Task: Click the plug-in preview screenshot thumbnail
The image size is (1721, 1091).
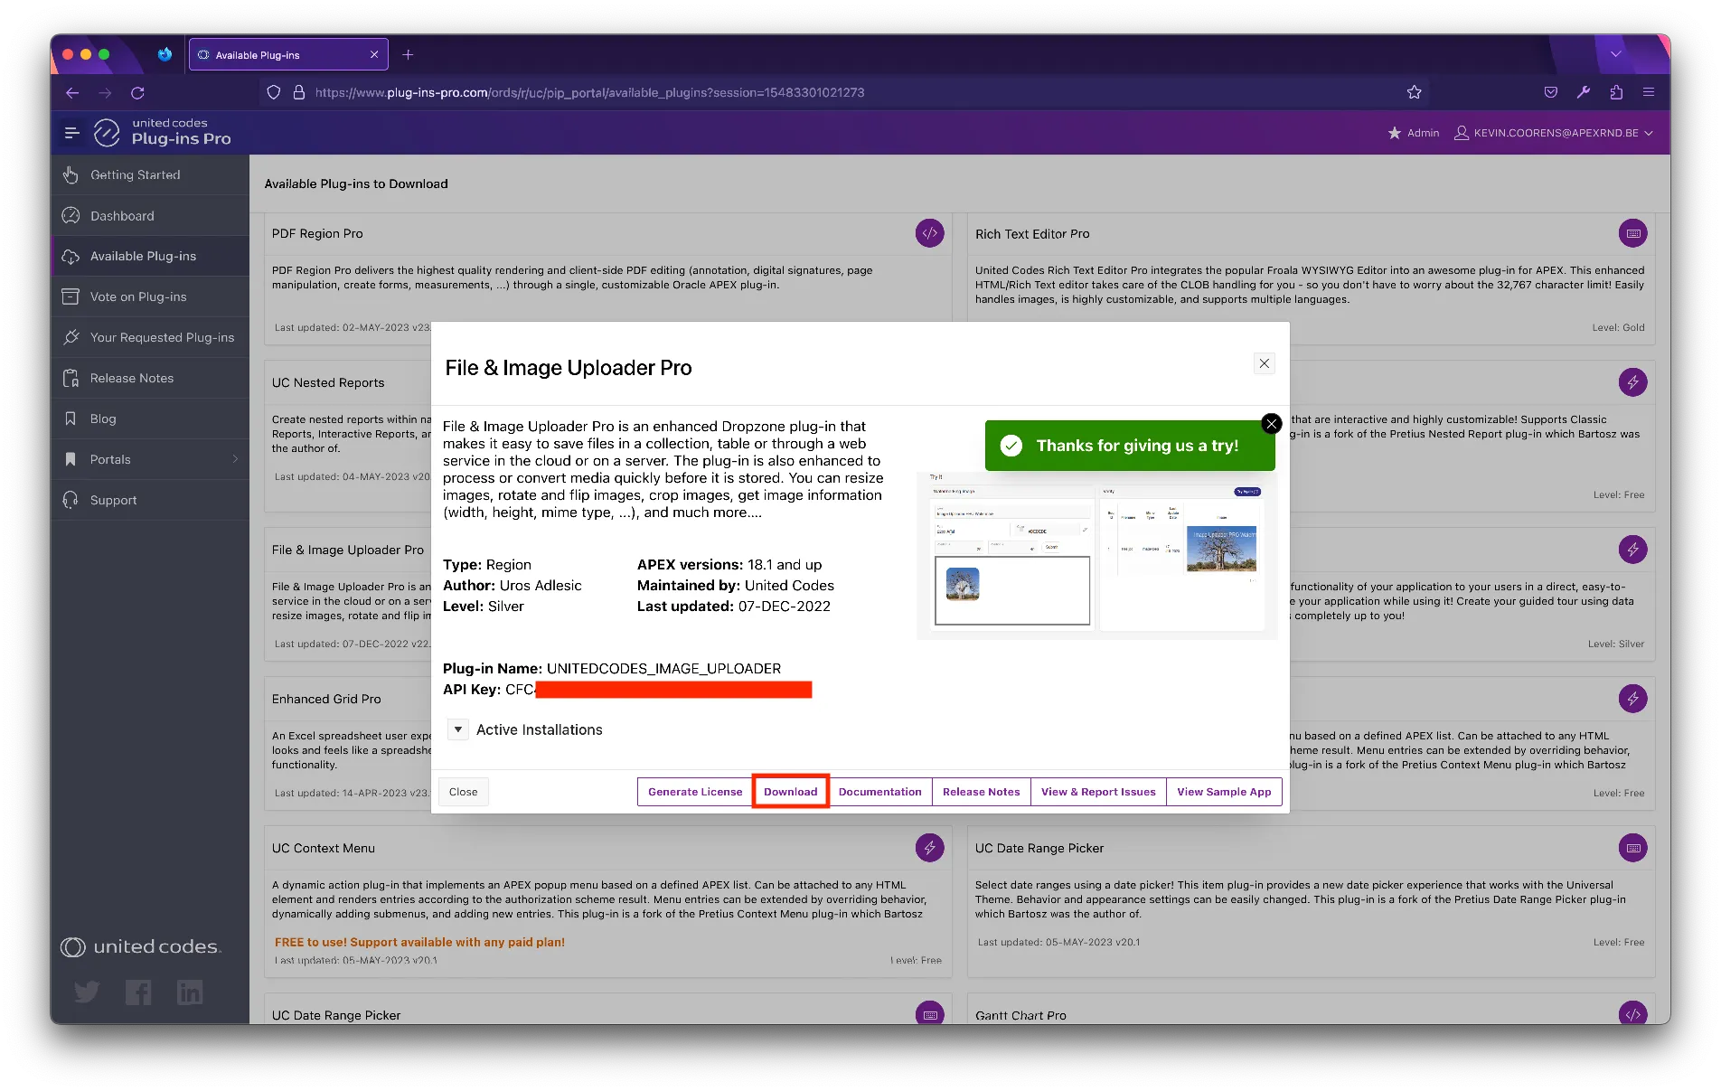Action: click(1096, 554)
